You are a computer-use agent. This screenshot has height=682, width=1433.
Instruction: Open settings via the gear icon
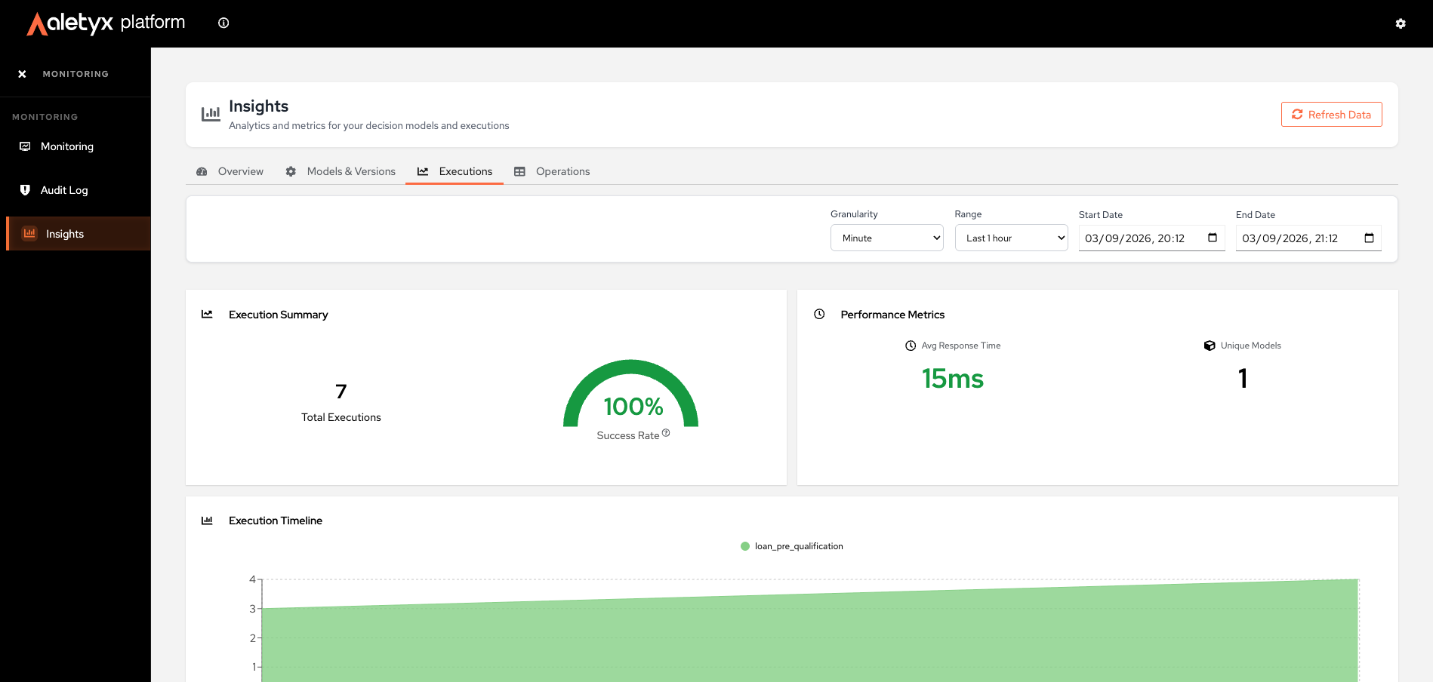pos(1401,23)
